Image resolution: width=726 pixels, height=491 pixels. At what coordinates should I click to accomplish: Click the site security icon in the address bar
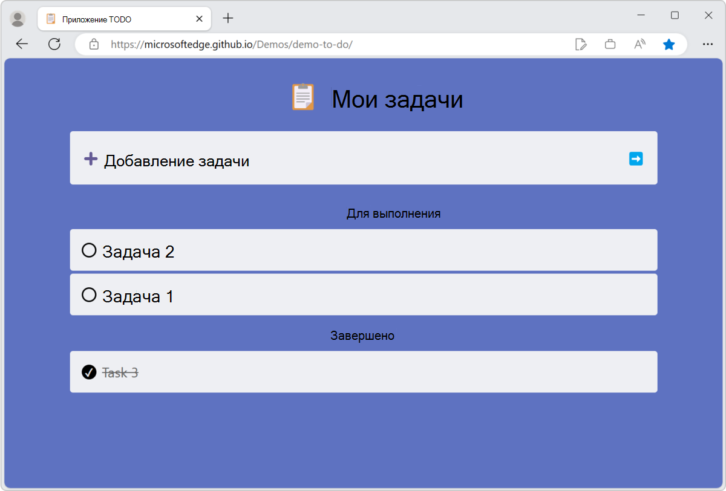93,44
